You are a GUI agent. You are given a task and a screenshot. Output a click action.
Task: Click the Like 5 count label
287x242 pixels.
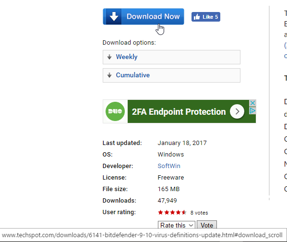point(210,17)
